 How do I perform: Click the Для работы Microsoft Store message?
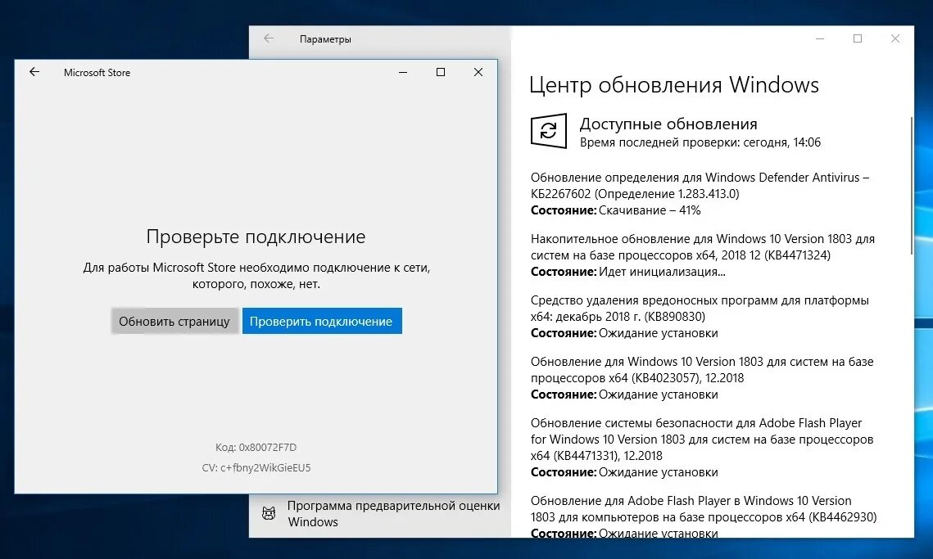256,276
